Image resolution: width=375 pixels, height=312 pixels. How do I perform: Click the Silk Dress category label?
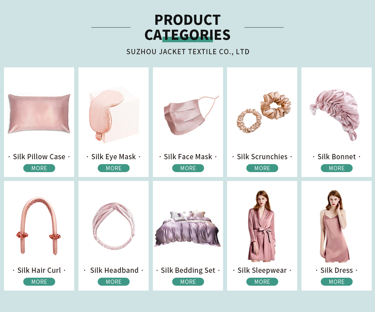click(337, 270)
